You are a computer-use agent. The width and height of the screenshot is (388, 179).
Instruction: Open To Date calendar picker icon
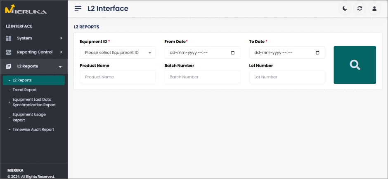tap(317, 53)
